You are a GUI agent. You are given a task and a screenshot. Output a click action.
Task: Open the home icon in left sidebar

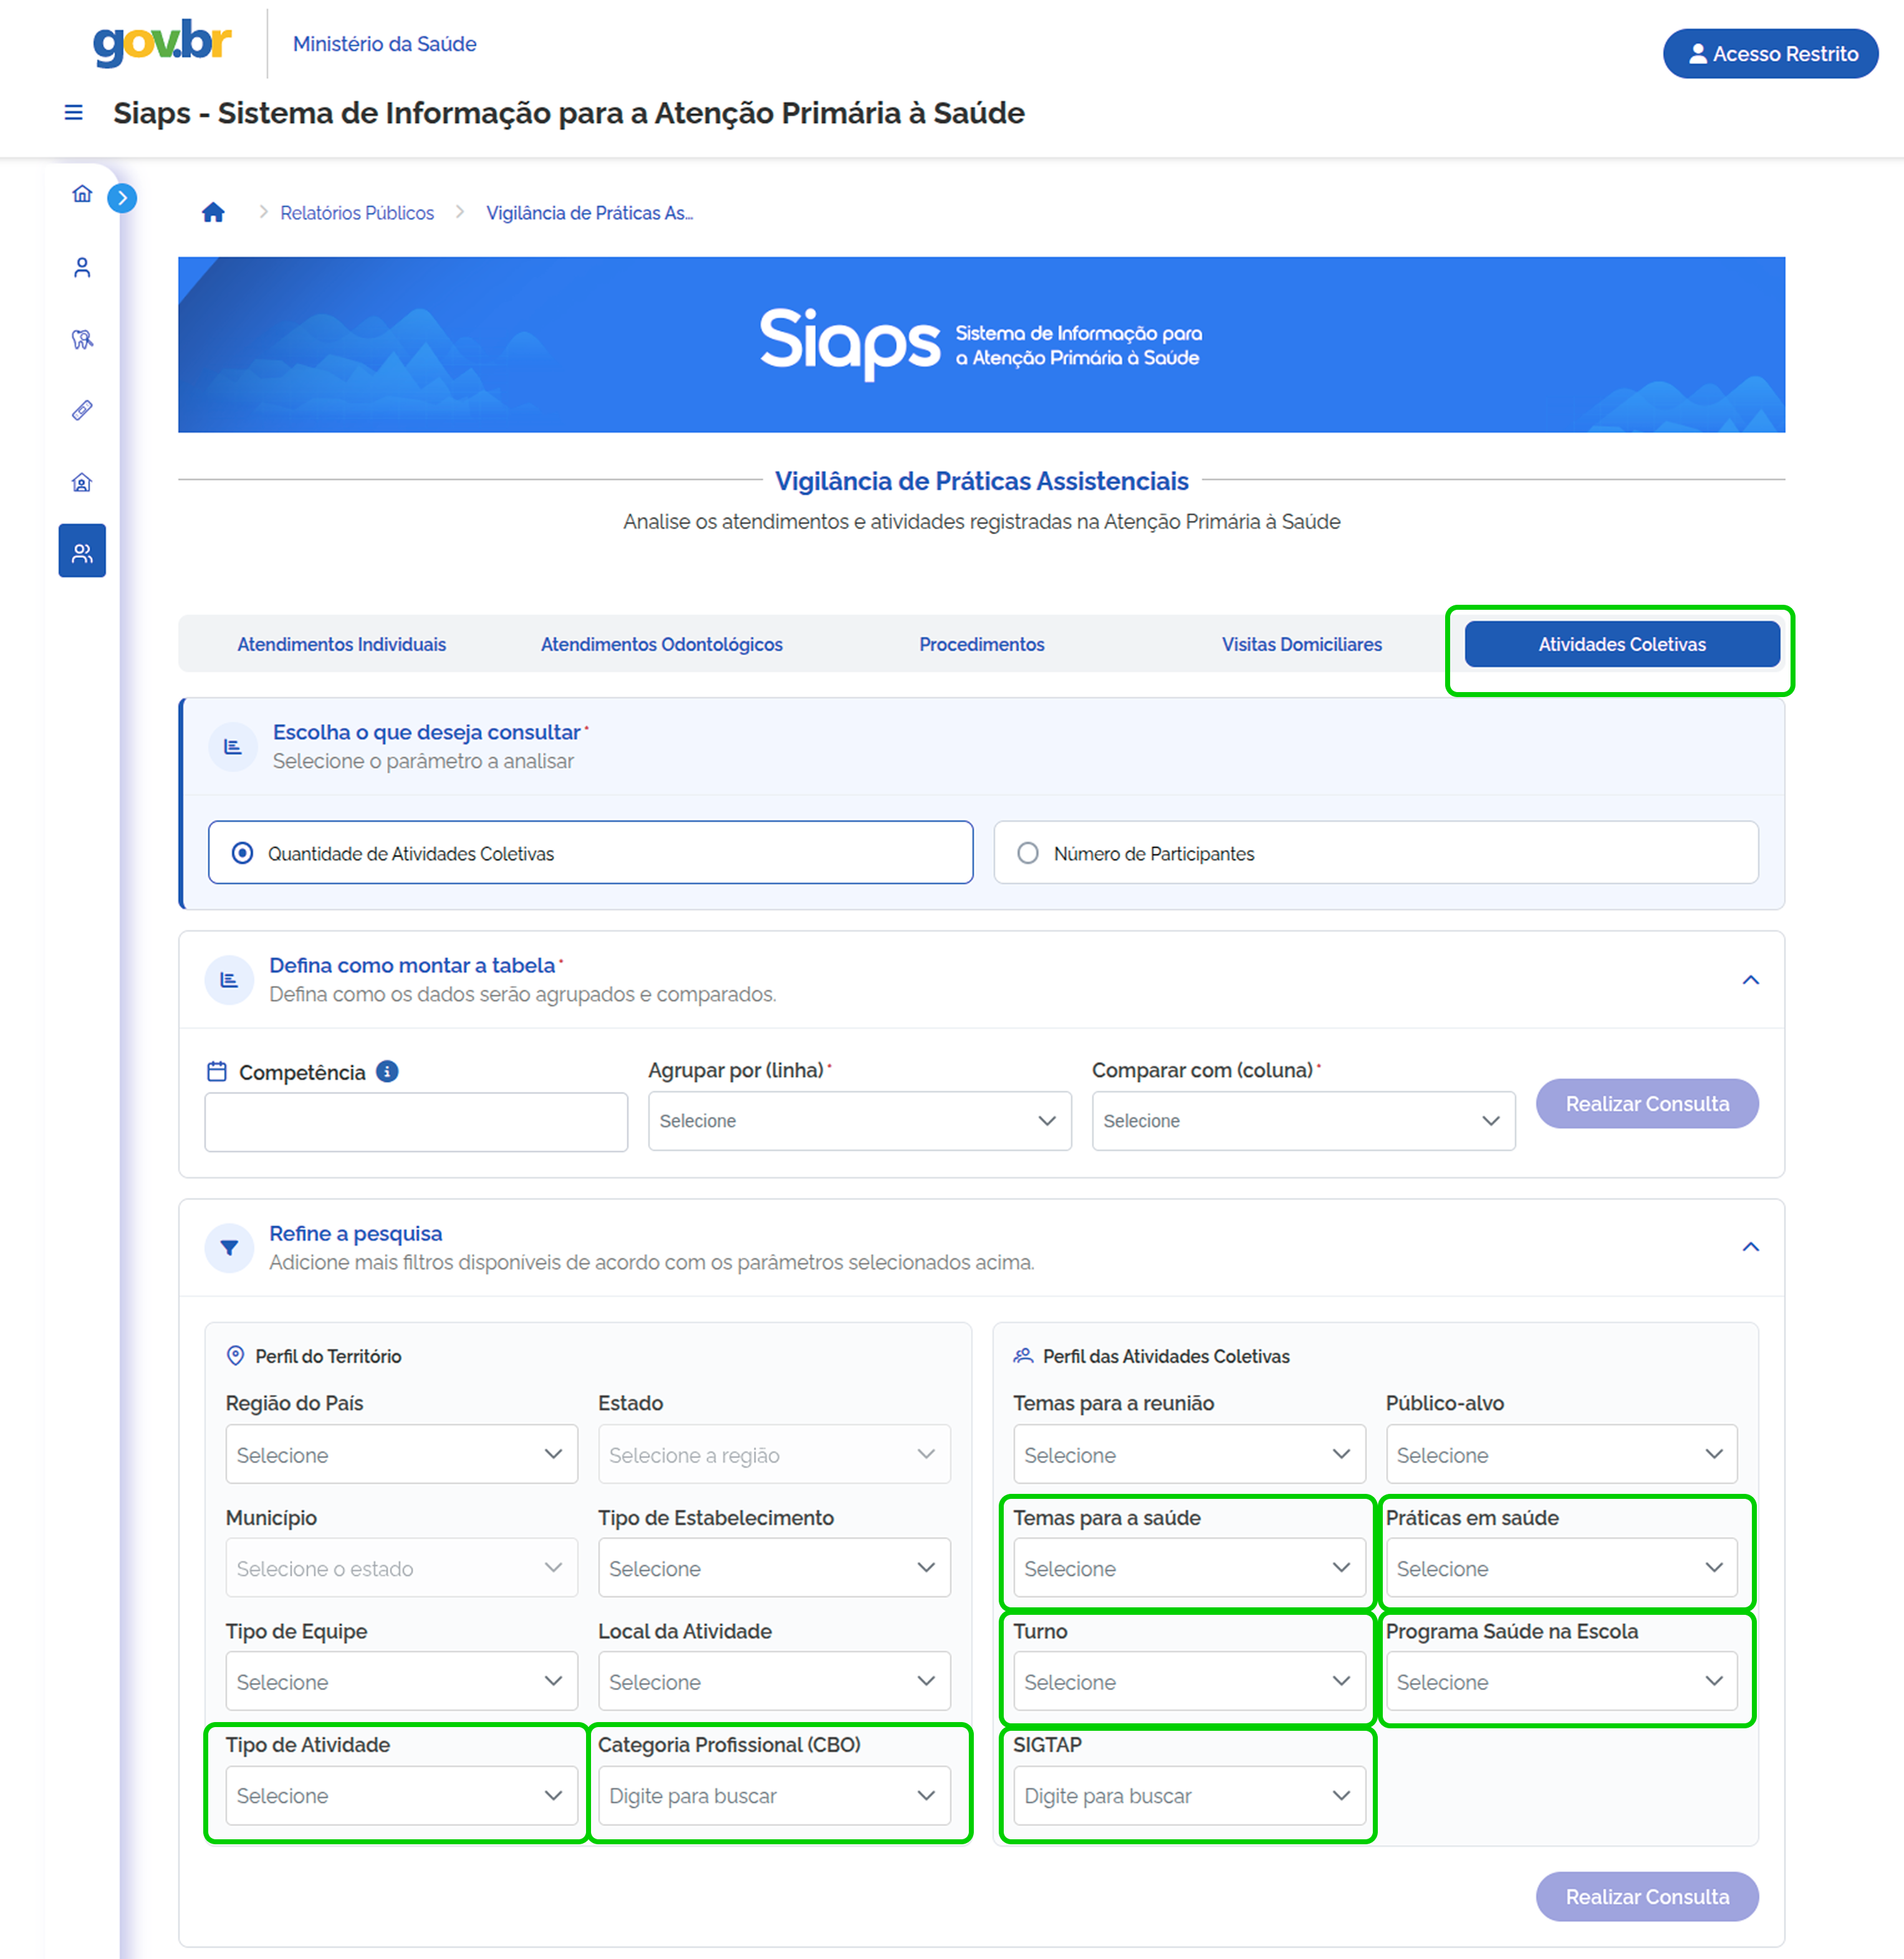(x=82, y=194)
